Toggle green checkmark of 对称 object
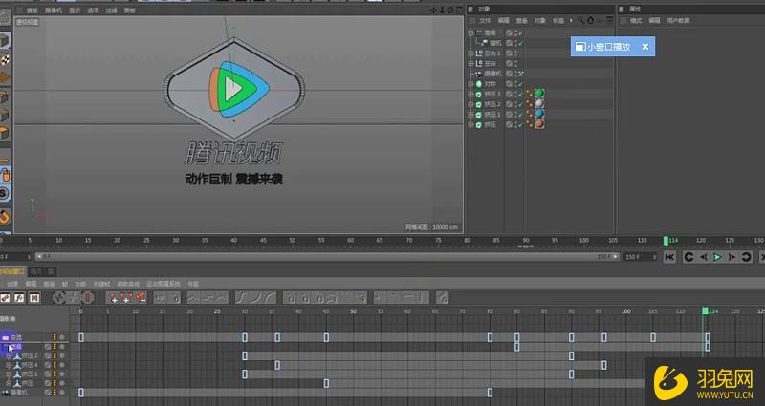Image resolution: width=765 pixels, height=406 pixels. 520,84
